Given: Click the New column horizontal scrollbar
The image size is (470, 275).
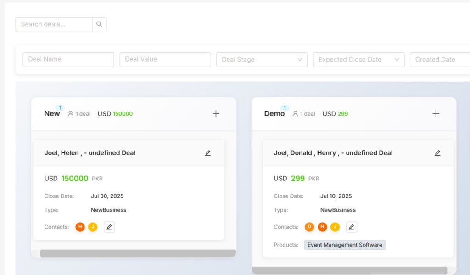Looking at the screenshot, I should pos(138,253).
